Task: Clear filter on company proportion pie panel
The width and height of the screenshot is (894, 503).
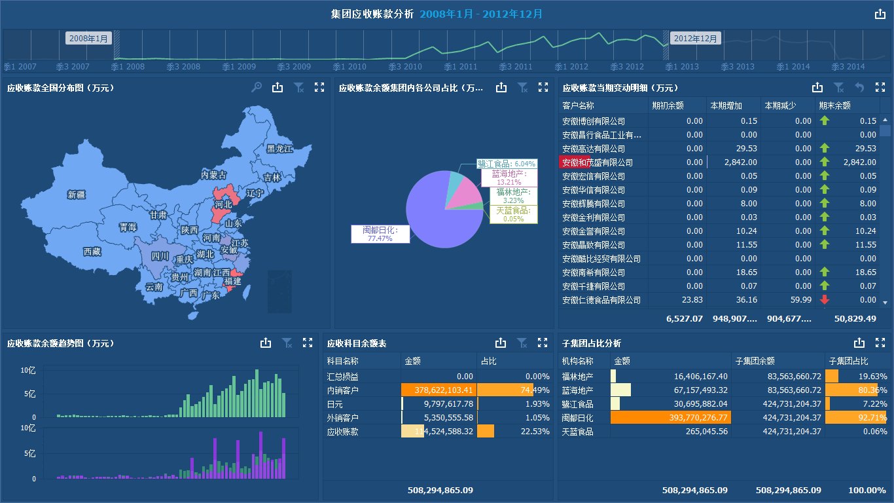Action: pos(523,87)
